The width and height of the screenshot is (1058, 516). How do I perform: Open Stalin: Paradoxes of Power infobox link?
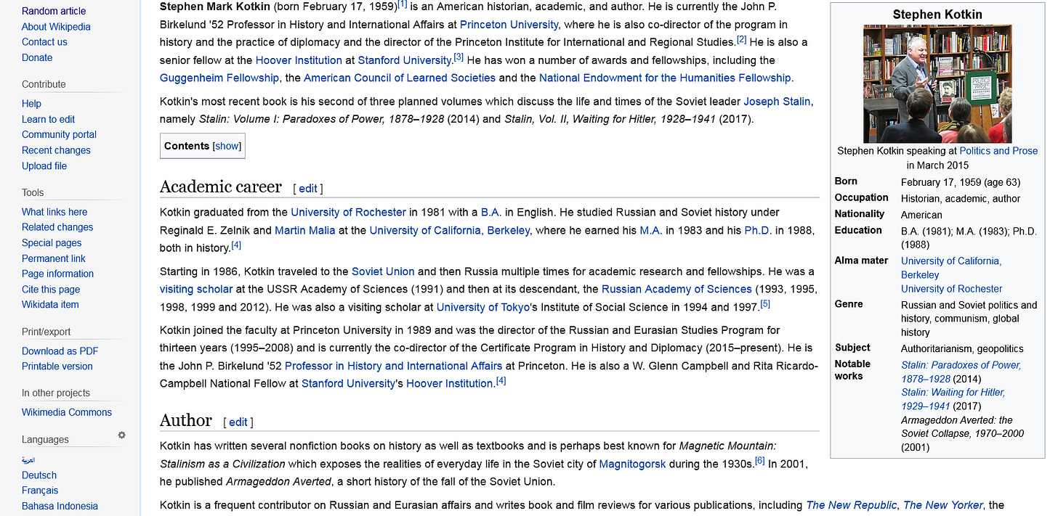coord(961,372)
